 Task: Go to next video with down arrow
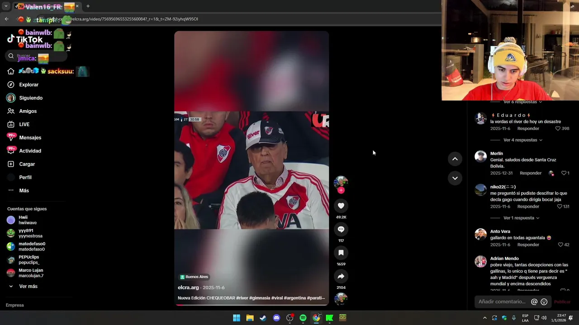point(455,178)
